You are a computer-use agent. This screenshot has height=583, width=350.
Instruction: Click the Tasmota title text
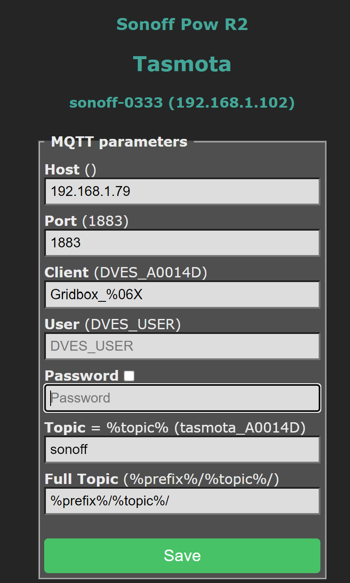tap(182, 64)
